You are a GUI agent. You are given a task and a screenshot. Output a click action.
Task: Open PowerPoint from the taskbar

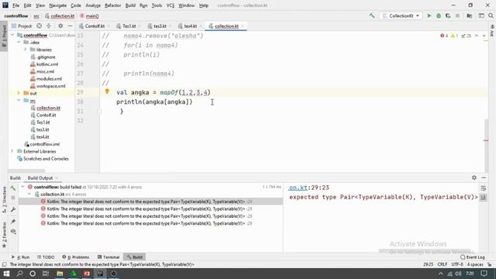click(x=87, y=274)
